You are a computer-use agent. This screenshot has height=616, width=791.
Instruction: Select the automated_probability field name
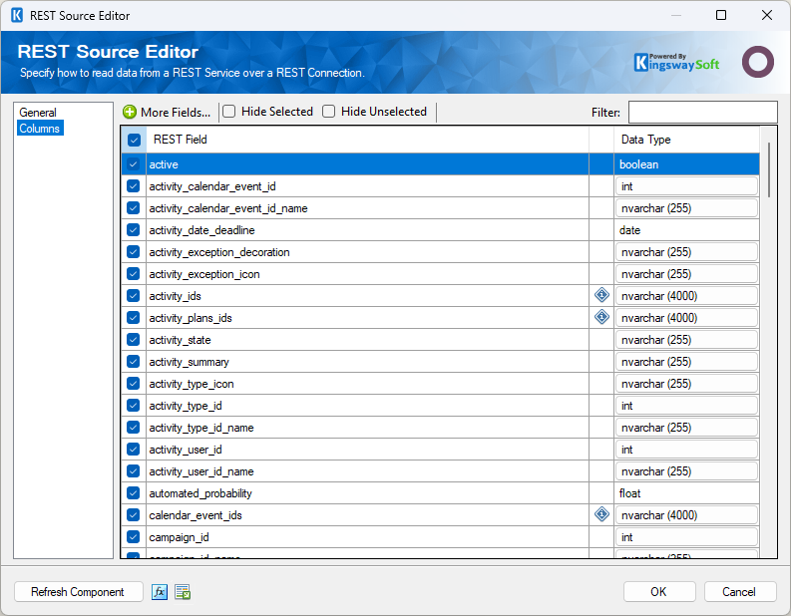200,493
